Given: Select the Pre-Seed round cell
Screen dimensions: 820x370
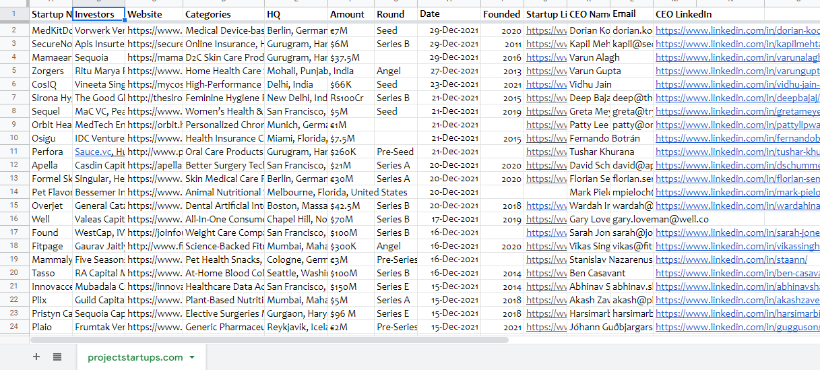Looking at the screenshot, I should [x=396, y=152].
